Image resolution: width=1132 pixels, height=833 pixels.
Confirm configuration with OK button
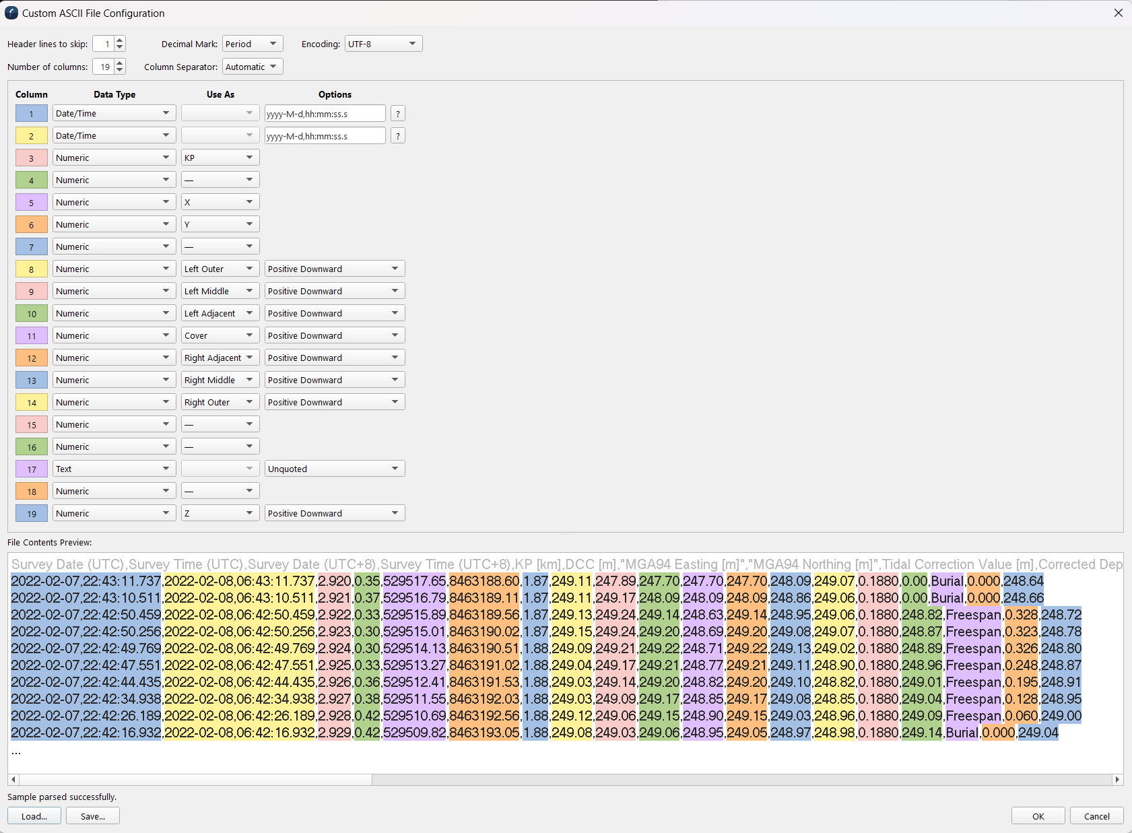pos(1038,815)
